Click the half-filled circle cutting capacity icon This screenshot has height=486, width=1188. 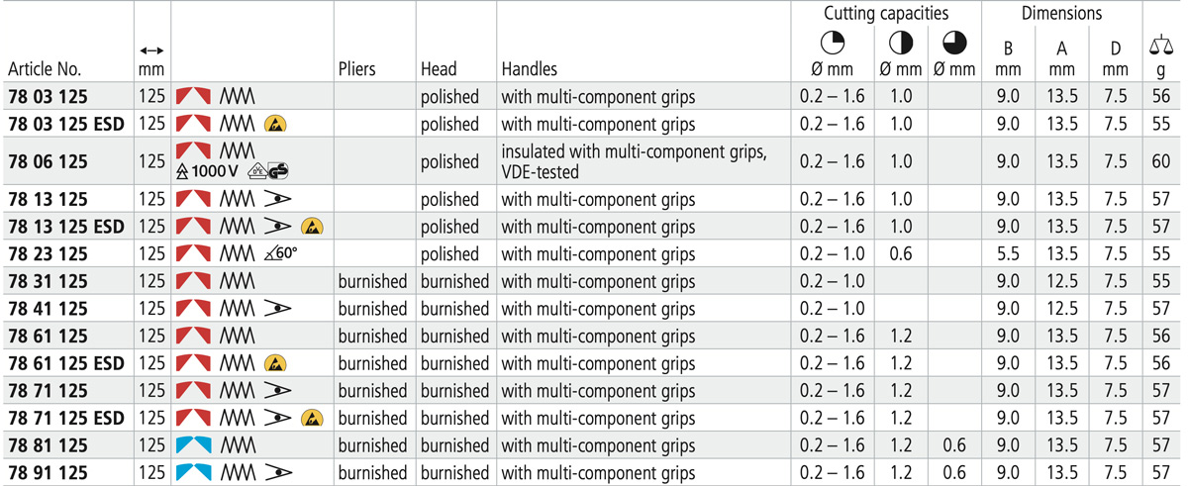click(900, 45)
